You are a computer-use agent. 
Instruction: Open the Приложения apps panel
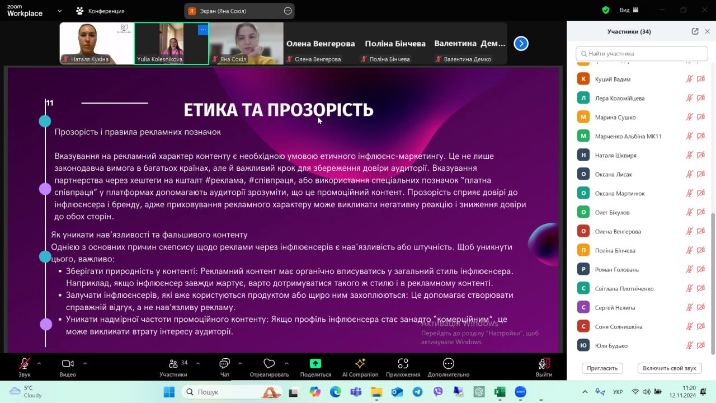pos(403,367)
